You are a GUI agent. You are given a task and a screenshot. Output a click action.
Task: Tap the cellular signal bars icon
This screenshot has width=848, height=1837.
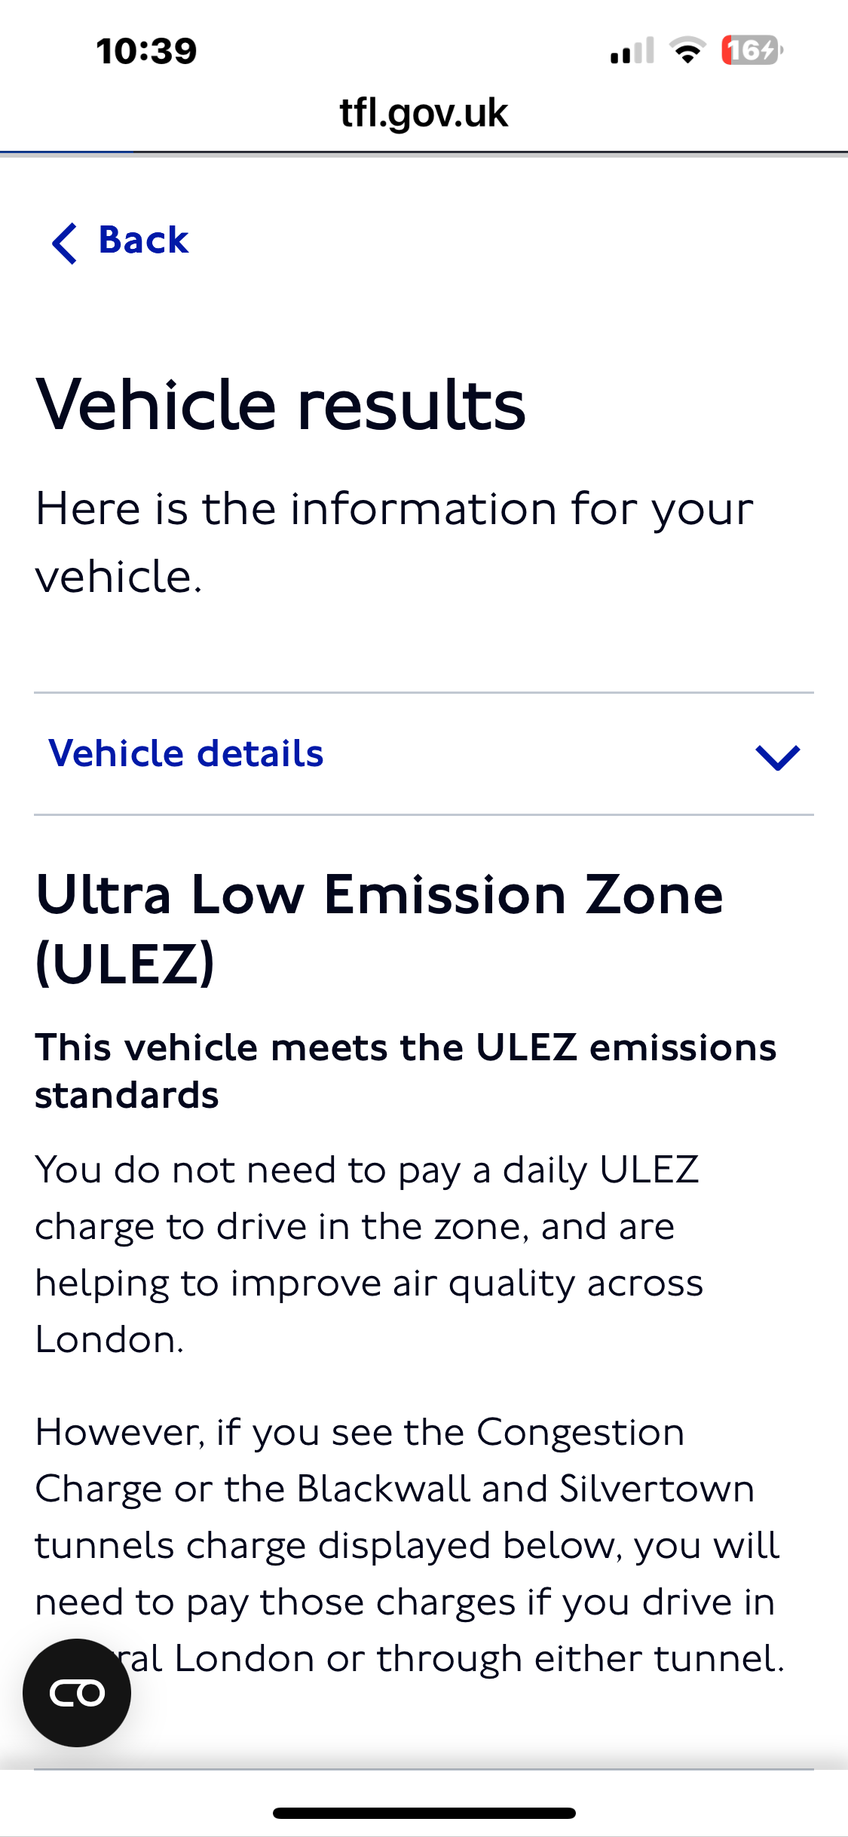[632, 51]
